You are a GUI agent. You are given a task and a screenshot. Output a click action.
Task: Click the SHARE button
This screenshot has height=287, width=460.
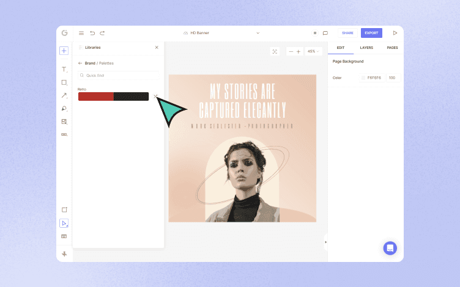click(x=347, y=33)
